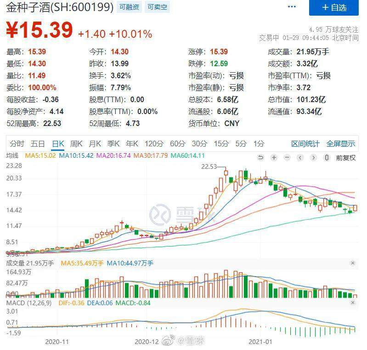Screen dimensions: 367x350
Task: Click the MA5:15.02 moving average label
Action: (40, 155)
